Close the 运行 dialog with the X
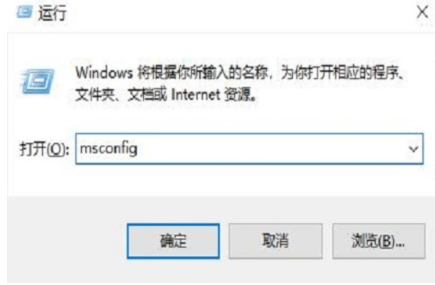435x285 pixels. pyautogui.click(x=422, y=12)
